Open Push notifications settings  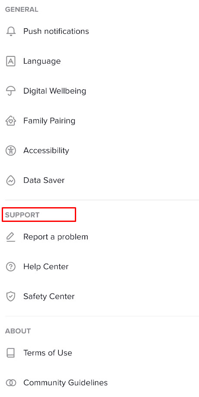click(99, 31)
